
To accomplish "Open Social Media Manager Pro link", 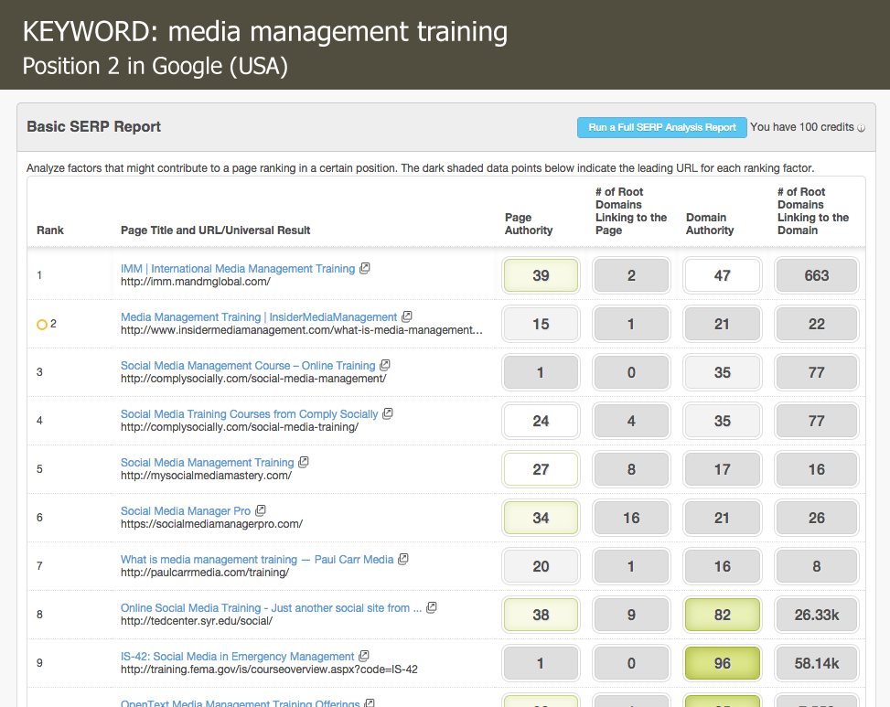I will click(x=186, y=510).
